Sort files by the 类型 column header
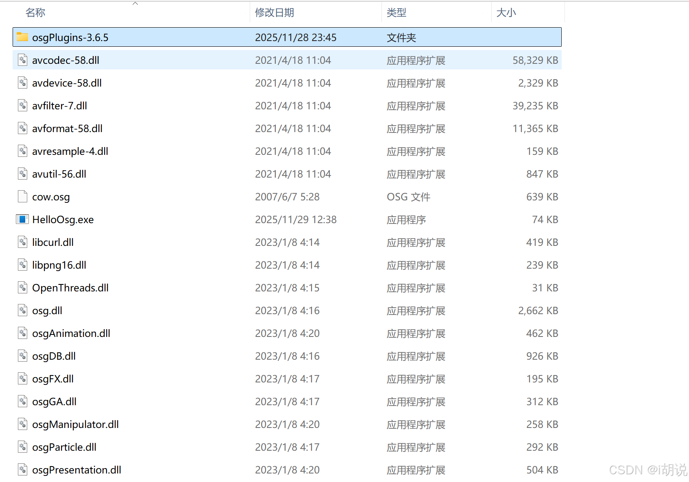689x482 pixels. [397, 13]
